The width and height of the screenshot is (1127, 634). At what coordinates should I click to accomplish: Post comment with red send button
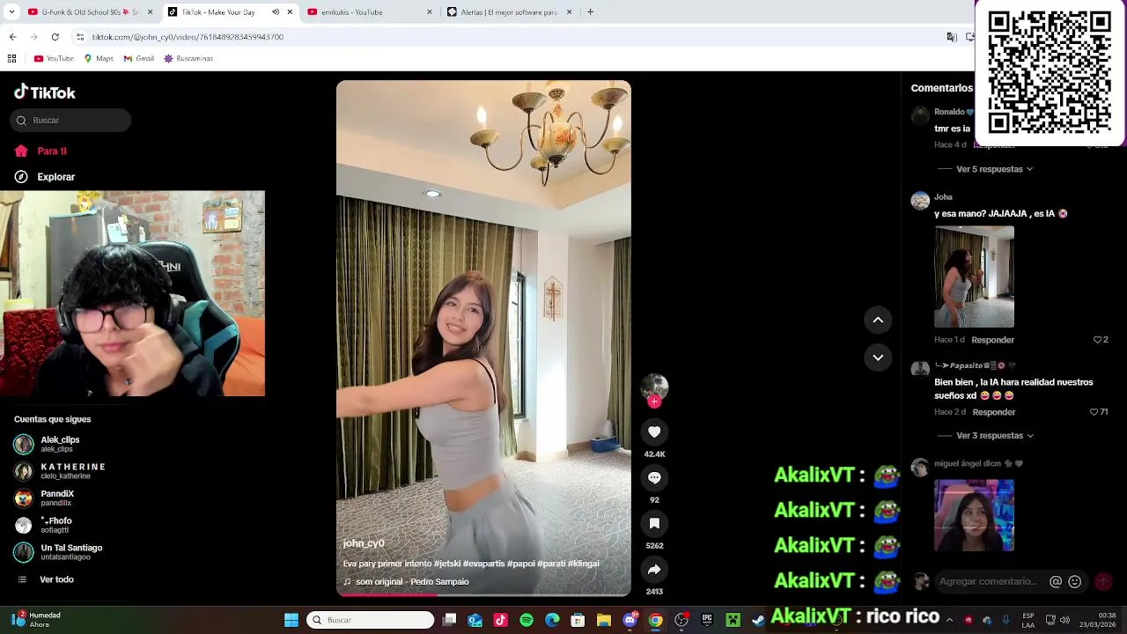point(1102,581)
